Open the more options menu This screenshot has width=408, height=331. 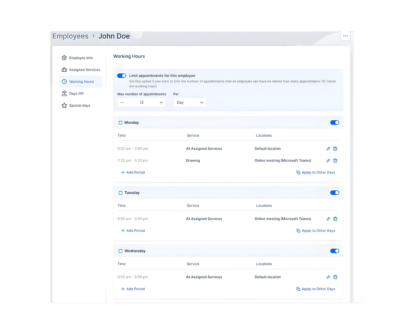(x=345, y=36)
